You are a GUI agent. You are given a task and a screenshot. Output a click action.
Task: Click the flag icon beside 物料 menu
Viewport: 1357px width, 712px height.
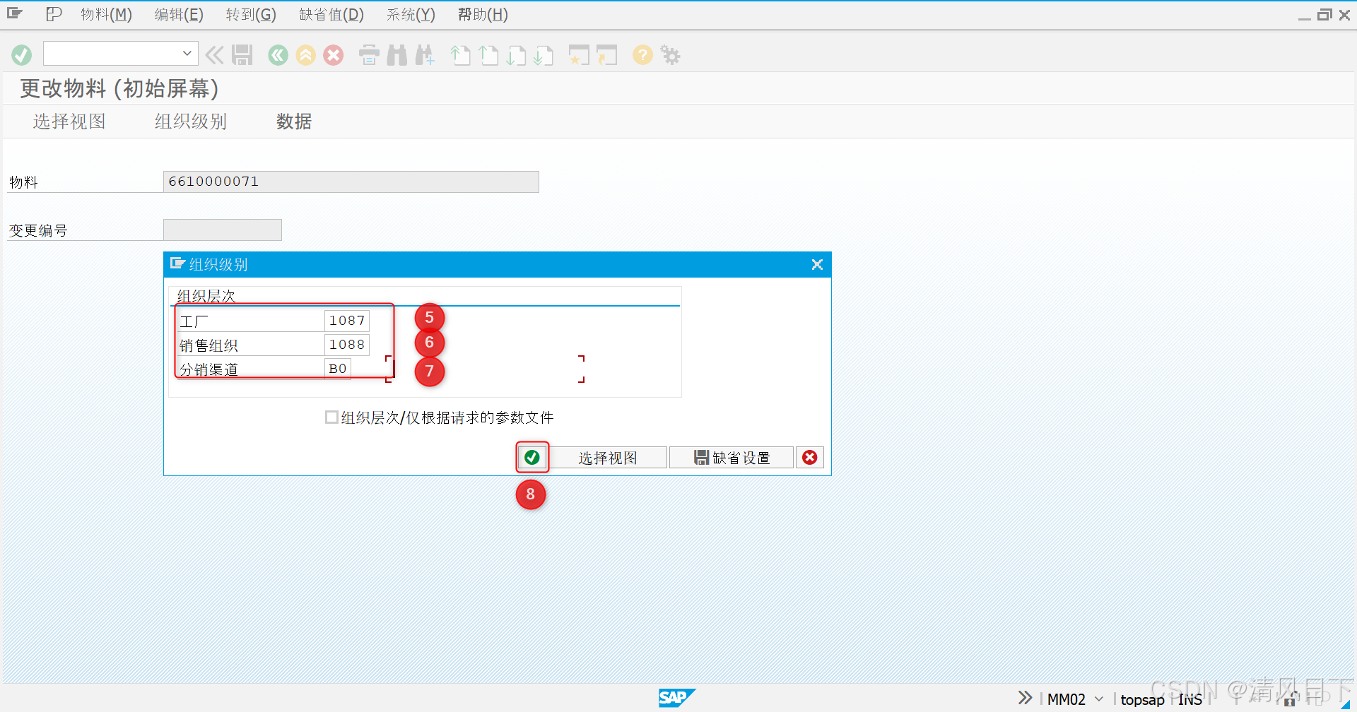(54, 14)
